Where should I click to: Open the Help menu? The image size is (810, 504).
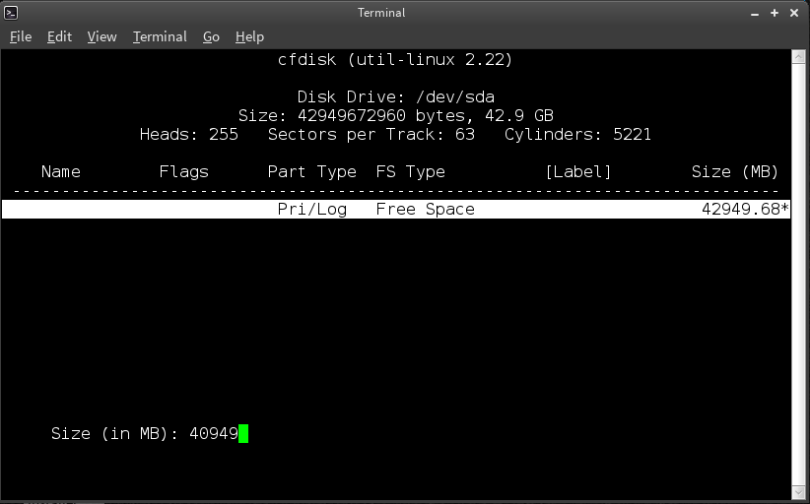pos(249,36)
